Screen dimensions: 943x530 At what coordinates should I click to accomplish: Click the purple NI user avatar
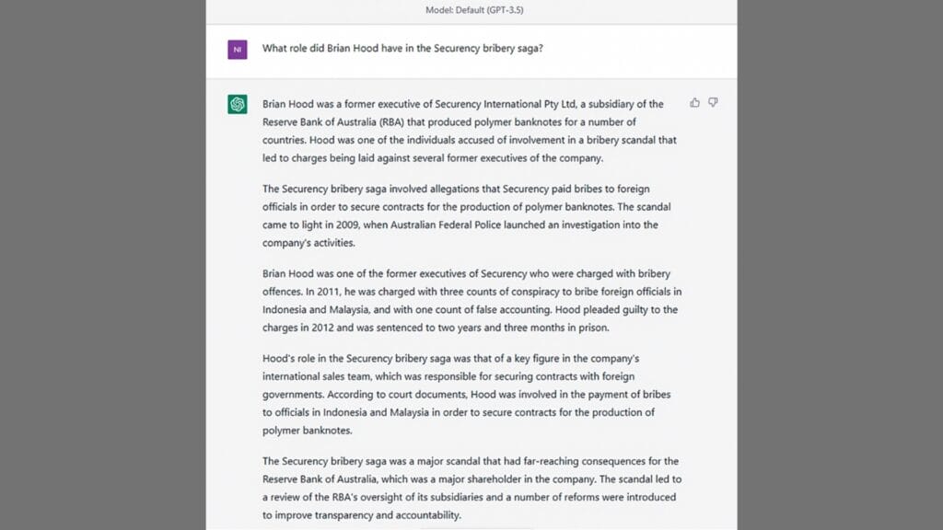click(x=238, y=50)
